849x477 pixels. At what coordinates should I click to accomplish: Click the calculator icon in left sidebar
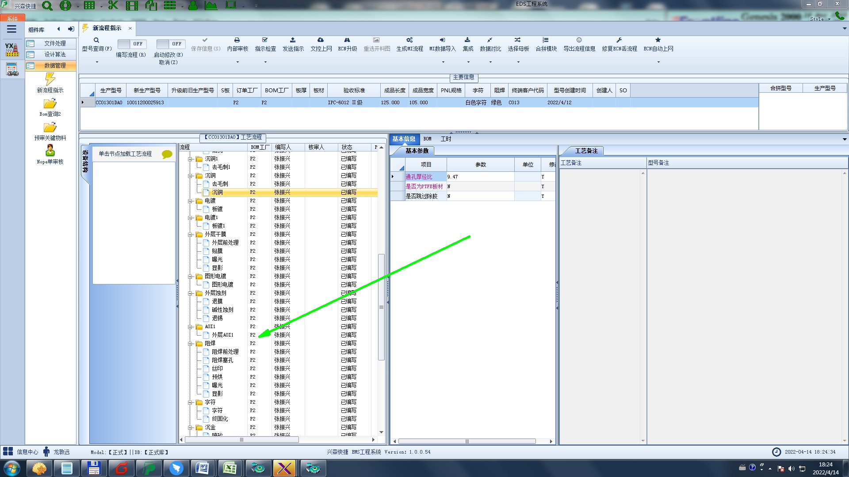(x=12, y=69)
